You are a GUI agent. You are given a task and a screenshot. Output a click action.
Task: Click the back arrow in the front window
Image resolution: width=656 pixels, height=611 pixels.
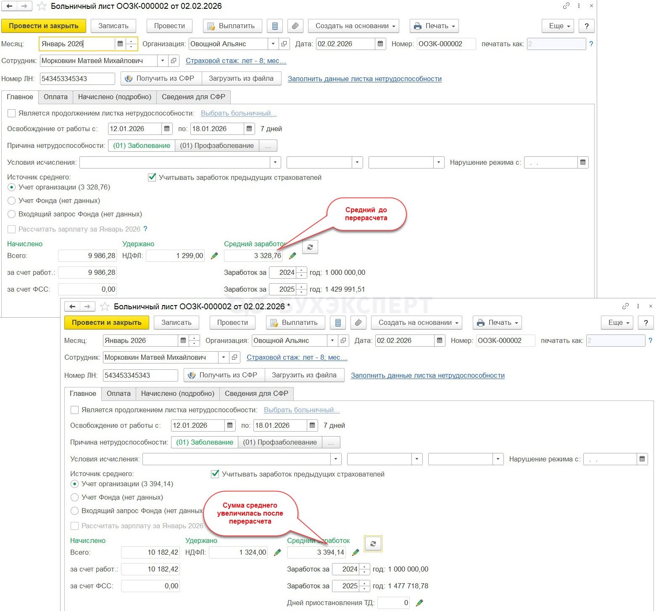(x=72, y=307)
